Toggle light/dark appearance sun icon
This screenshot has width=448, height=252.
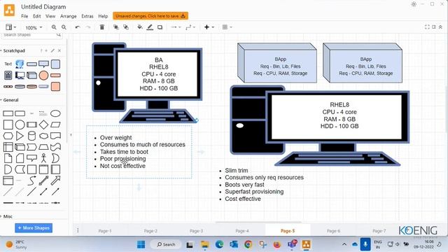pos(414,4)
